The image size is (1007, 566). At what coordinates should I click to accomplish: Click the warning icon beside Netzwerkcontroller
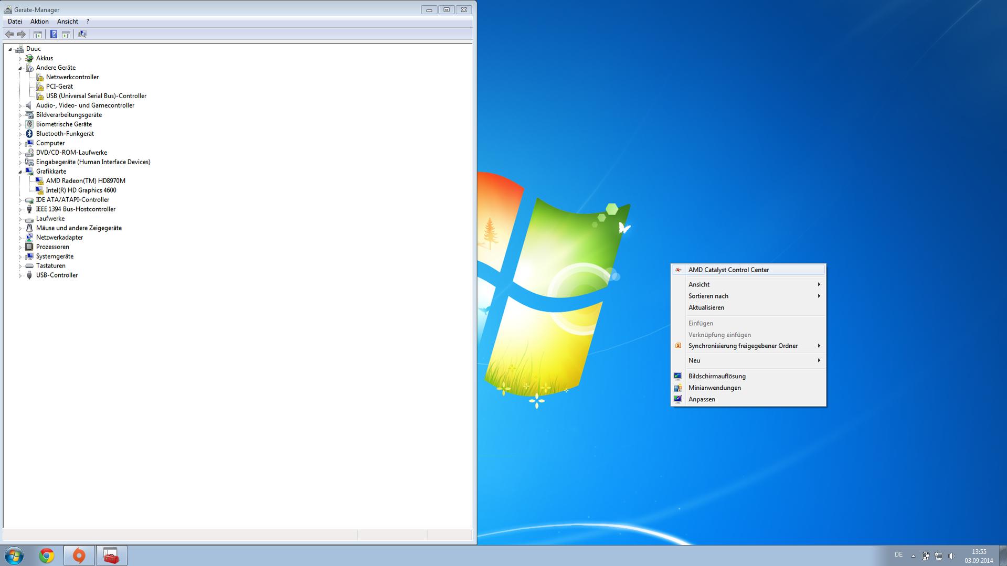(39, 77)
